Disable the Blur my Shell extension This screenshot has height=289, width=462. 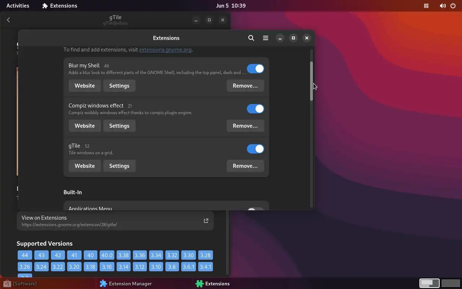pyautogui.click(x=256, y=69)
